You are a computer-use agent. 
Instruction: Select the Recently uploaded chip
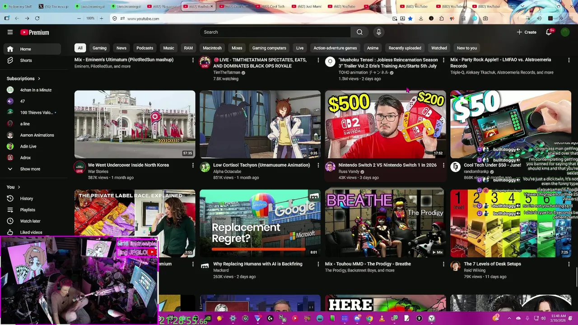(x=405, y=48)
